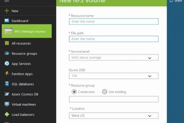
Task: Click the Quota (GB) field label
Action: pyautogui.click(x=77, y=70)
